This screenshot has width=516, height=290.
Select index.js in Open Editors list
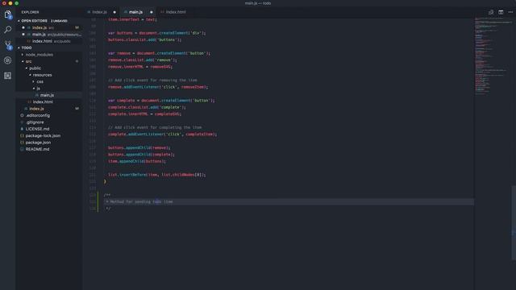[x=49, y=27]
